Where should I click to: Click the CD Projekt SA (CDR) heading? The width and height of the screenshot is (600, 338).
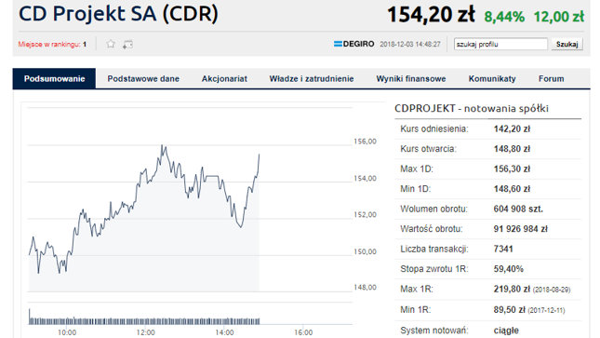click(118, 14)
